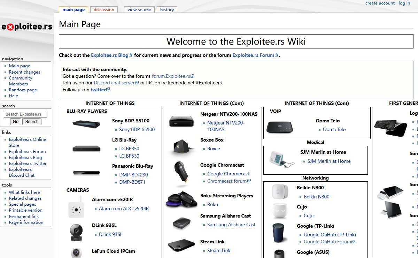The height and width of the screenshot is (258, 418).
Task: Open the Samsung Allshare Cast article link
Action: [x=231, y=225]
